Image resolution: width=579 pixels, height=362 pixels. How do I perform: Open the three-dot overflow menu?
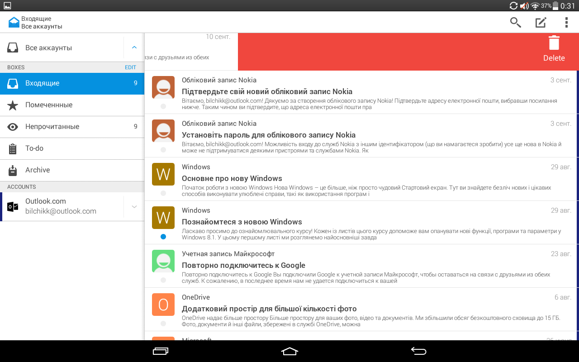point(566,22)
